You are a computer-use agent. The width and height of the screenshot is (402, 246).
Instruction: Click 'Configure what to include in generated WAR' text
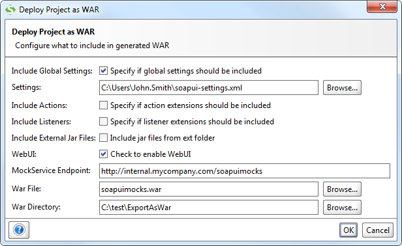pyautogui.click(x=92, y=46)
